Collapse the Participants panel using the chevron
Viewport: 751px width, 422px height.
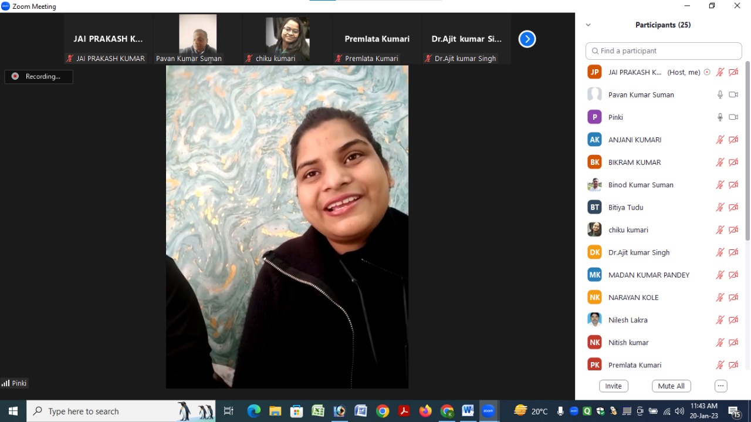(588, 25)
